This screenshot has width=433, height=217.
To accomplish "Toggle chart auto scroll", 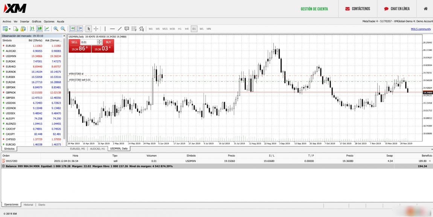I will 72,29.
